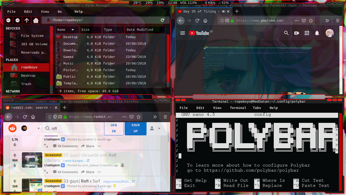
Task: Select the Public folder row
Action: point(111,77)
